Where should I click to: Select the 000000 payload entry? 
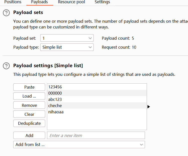click(97, 93)
